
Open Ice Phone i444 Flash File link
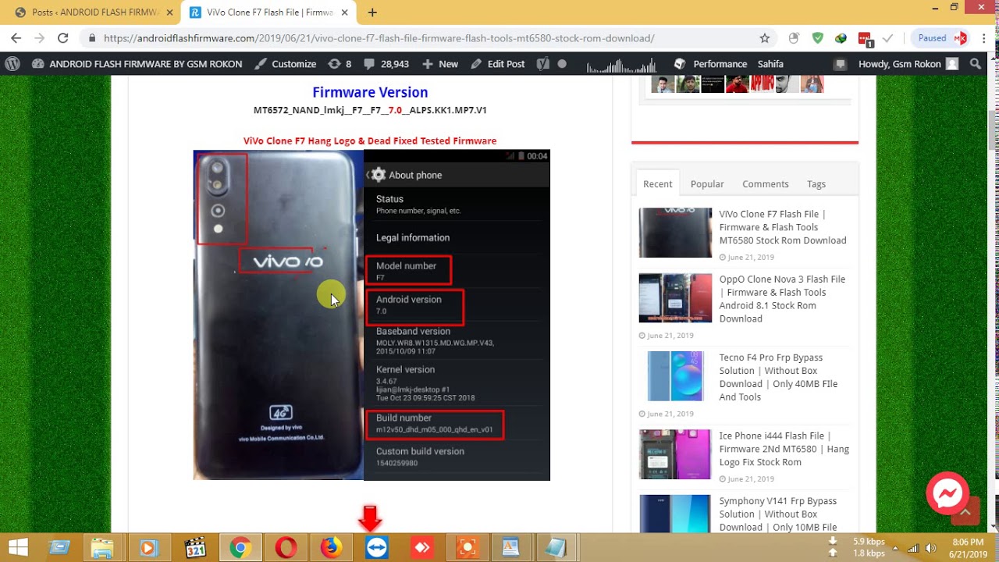[784, 449]
